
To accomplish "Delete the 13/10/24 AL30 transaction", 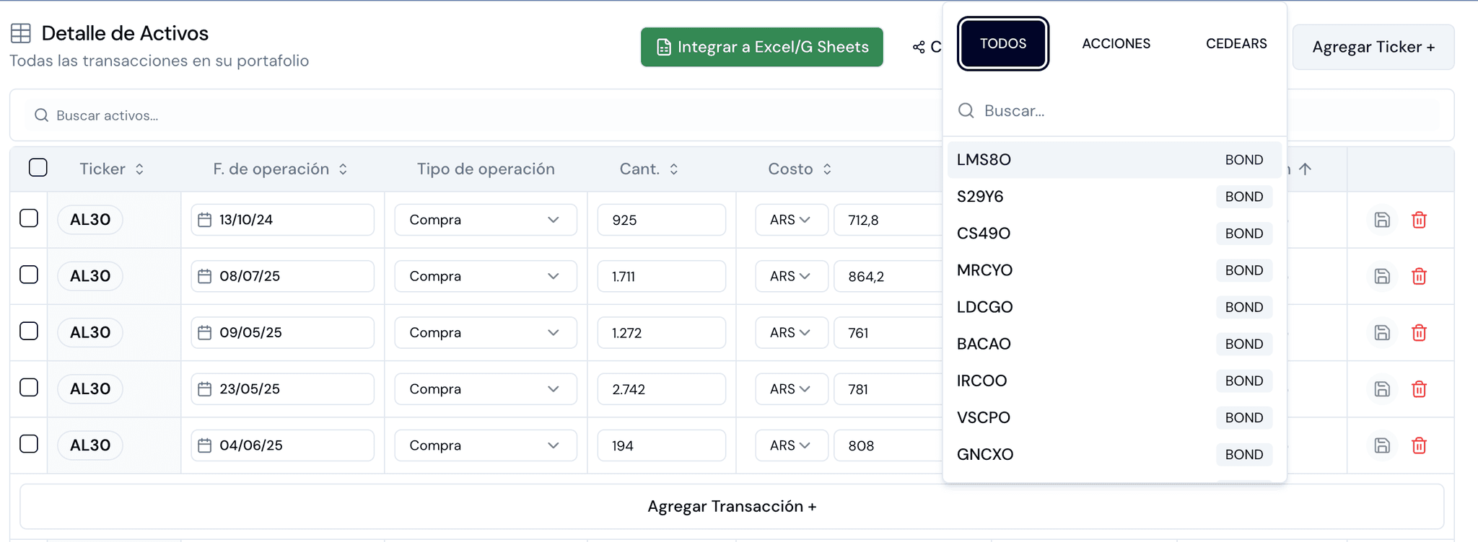I will 1419,220.
